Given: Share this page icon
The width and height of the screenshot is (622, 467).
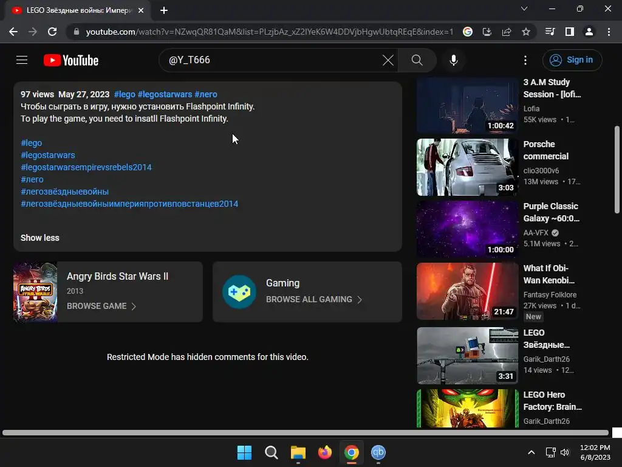Looking at the screenshot, I should point(507,32).
